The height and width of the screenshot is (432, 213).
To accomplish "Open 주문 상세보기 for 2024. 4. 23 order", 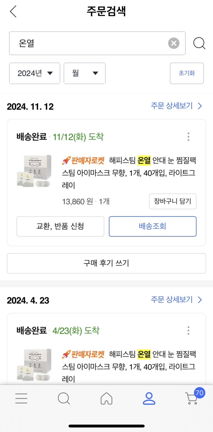I will [x=176, y=300].
